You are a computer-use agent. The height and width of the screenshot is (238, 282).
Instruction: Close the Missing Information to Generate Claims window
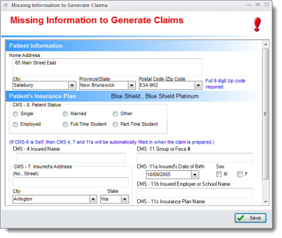point(267,5)
